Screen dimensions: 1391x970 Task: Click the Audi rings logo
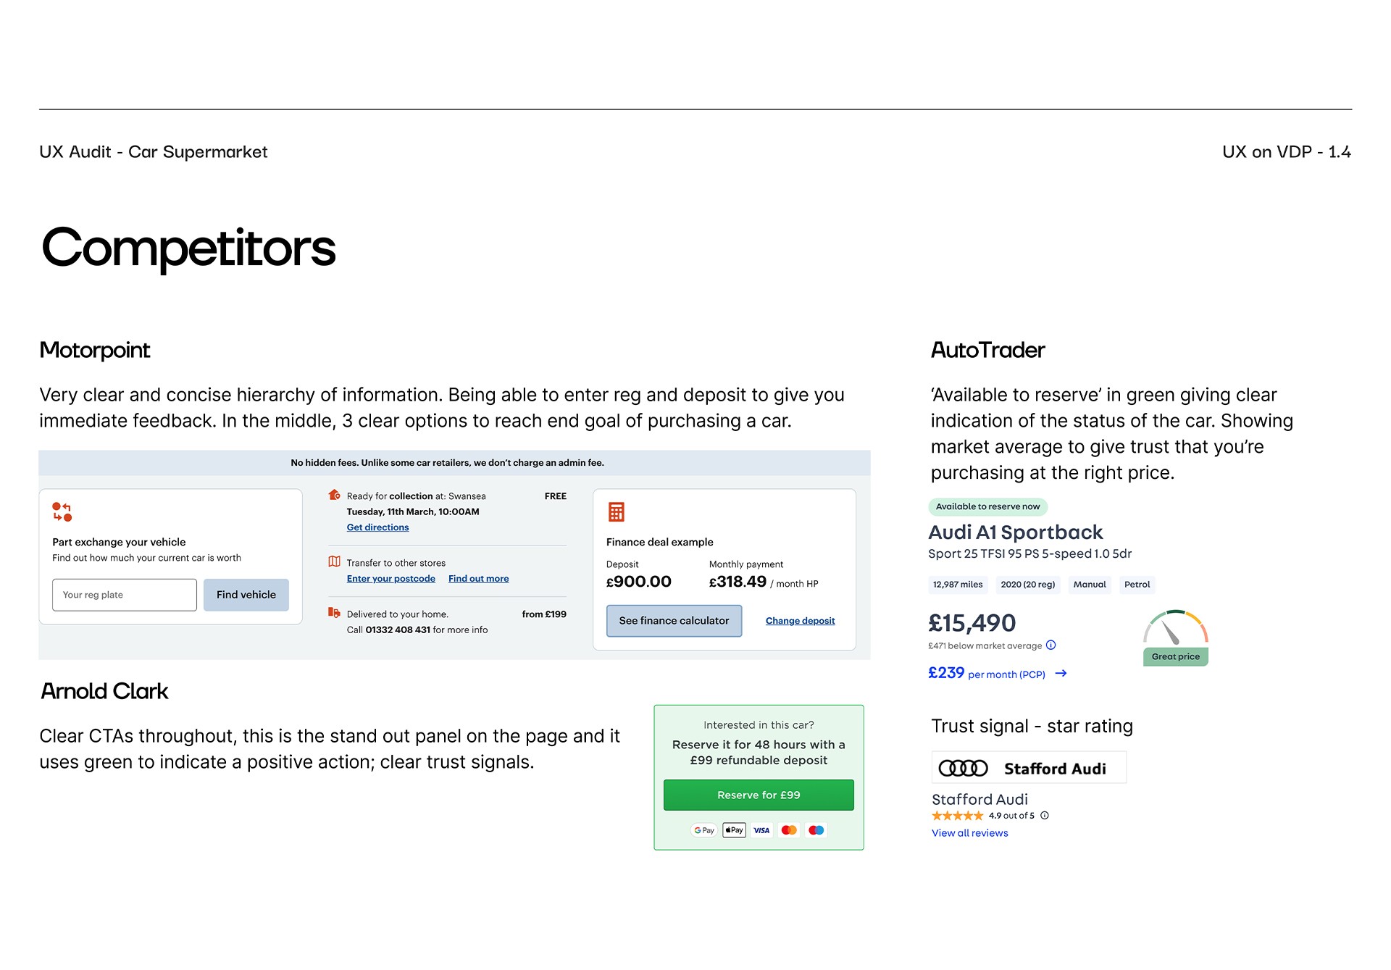tap(963, 769)
